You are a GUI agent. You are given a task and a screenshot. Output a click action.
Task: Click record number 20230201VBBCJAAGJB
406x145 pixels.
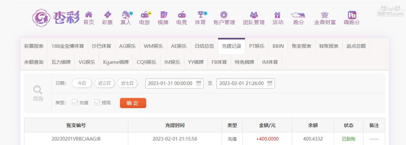[76, 139]
